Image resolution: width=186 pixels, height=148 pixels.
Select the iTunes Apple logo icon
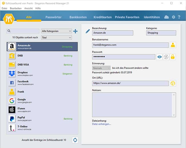point(12,110)
